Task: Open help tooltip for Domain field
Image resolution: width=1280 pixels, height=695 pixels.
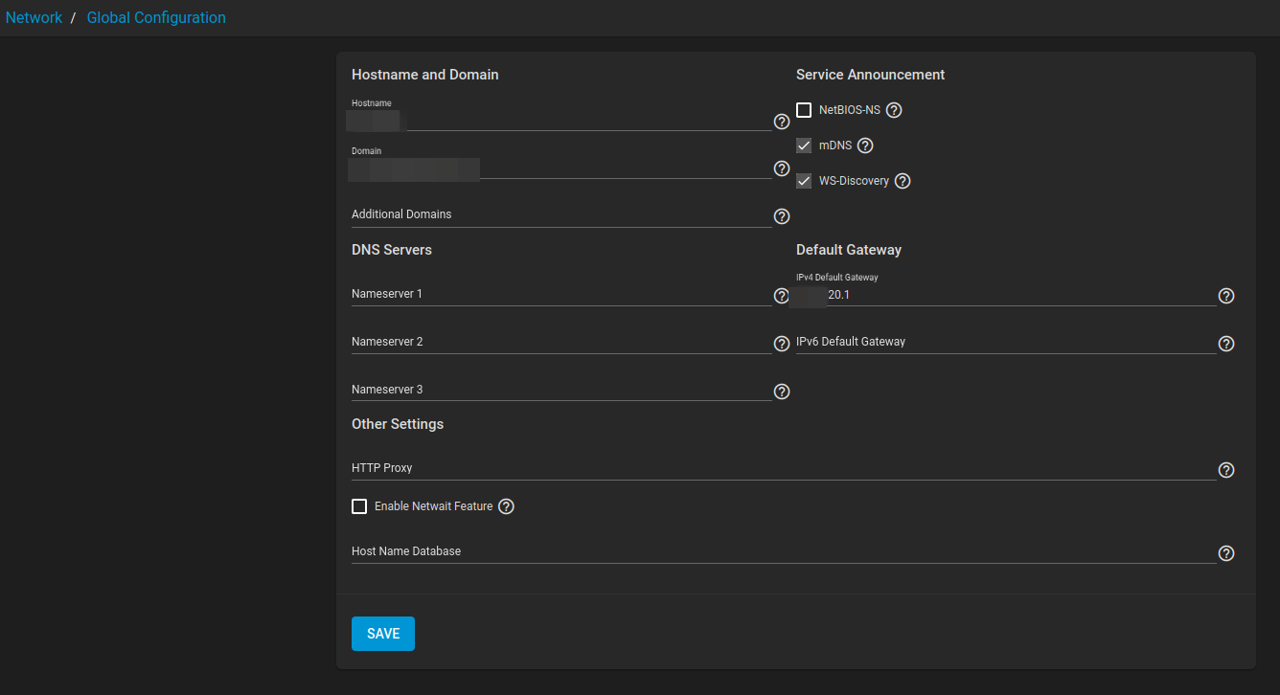Action: pos(782,169)
